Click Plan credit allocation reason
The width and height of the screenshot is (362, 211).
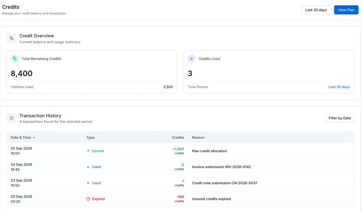click(x=209, y=151)
